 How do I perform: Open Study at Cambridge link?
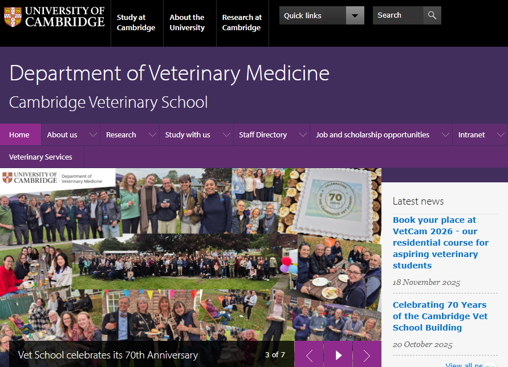coord(136,23)
